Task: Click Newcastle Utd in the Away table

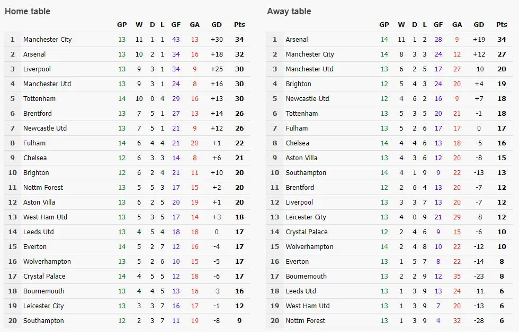Action: [307, 99]
